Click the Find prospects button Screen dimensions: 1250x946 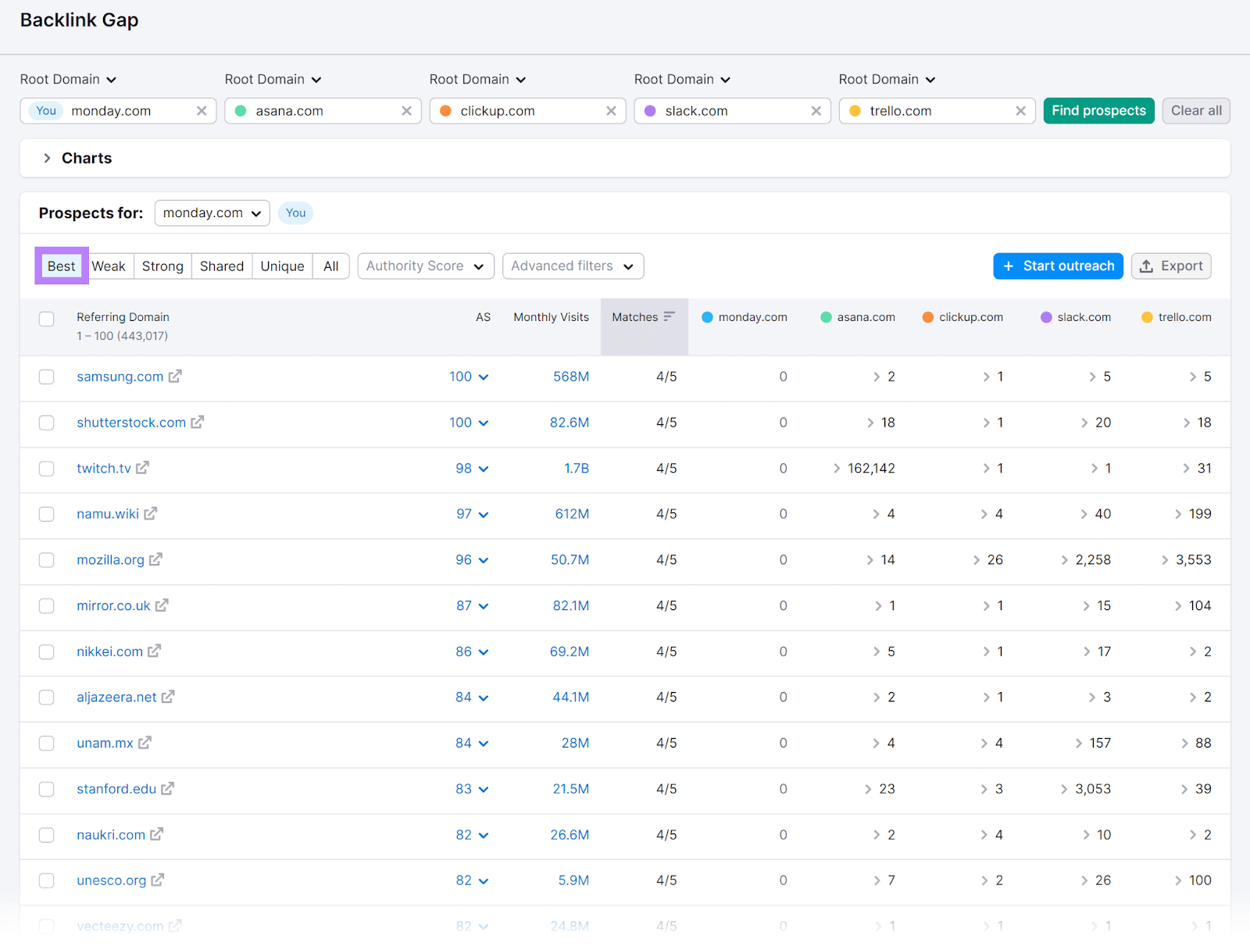1098,110
